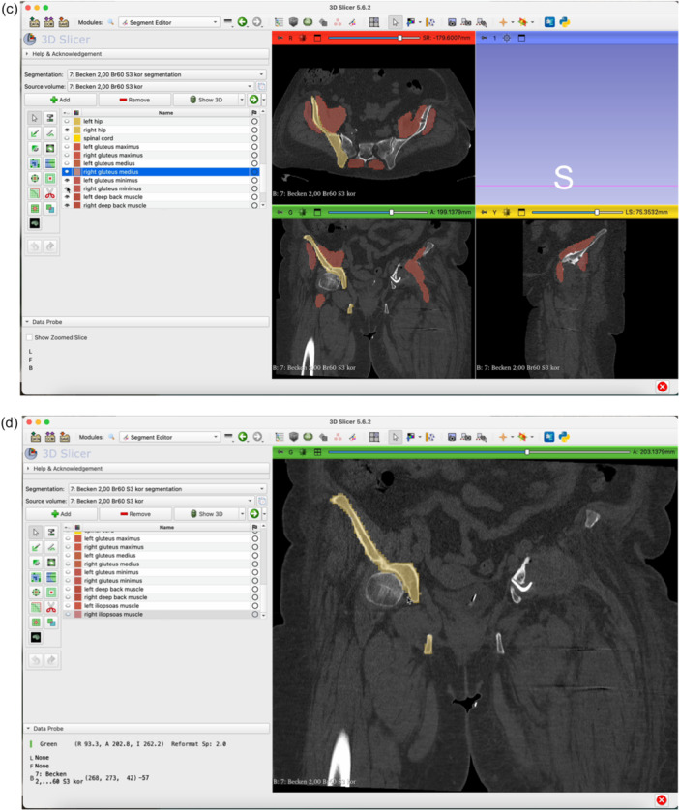Open the Python console from the upper toolbar
The image size is (679, 810).
(x=564, y=22)
